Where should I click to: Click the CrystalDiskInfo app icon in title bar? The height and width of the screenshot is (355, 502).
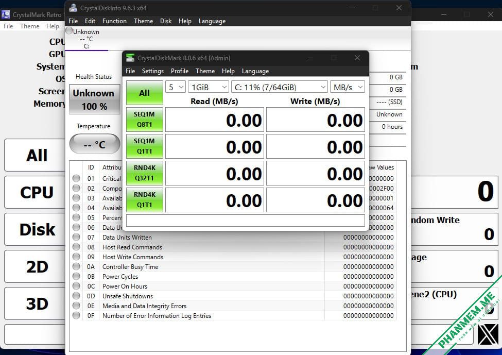[x=73, y=8]
